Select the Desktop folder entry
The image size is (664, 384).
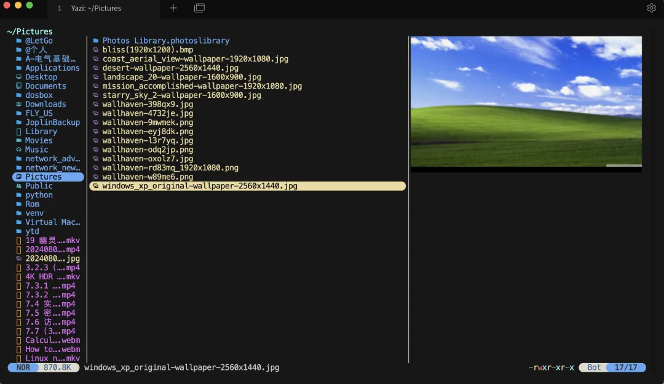coord(41,77)
